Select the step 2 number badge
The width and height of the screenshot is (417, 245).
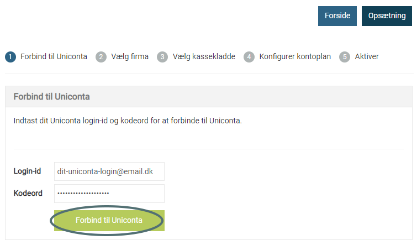pyautogui.click(x=101, y=57)
